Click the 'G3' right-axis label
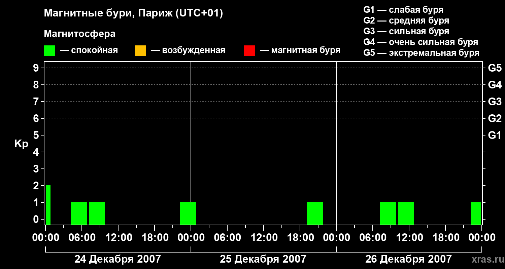The width and height of the screenshot is (505, 269). click(x=495, y=102)
